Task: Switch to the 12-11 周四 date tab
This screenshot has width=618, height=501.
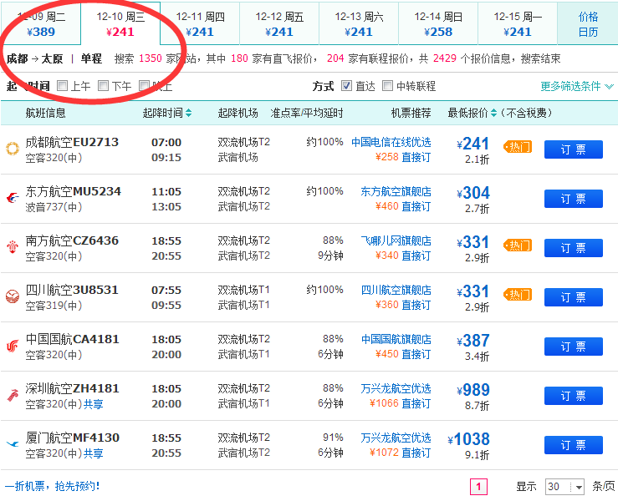Action: [200, 24]
